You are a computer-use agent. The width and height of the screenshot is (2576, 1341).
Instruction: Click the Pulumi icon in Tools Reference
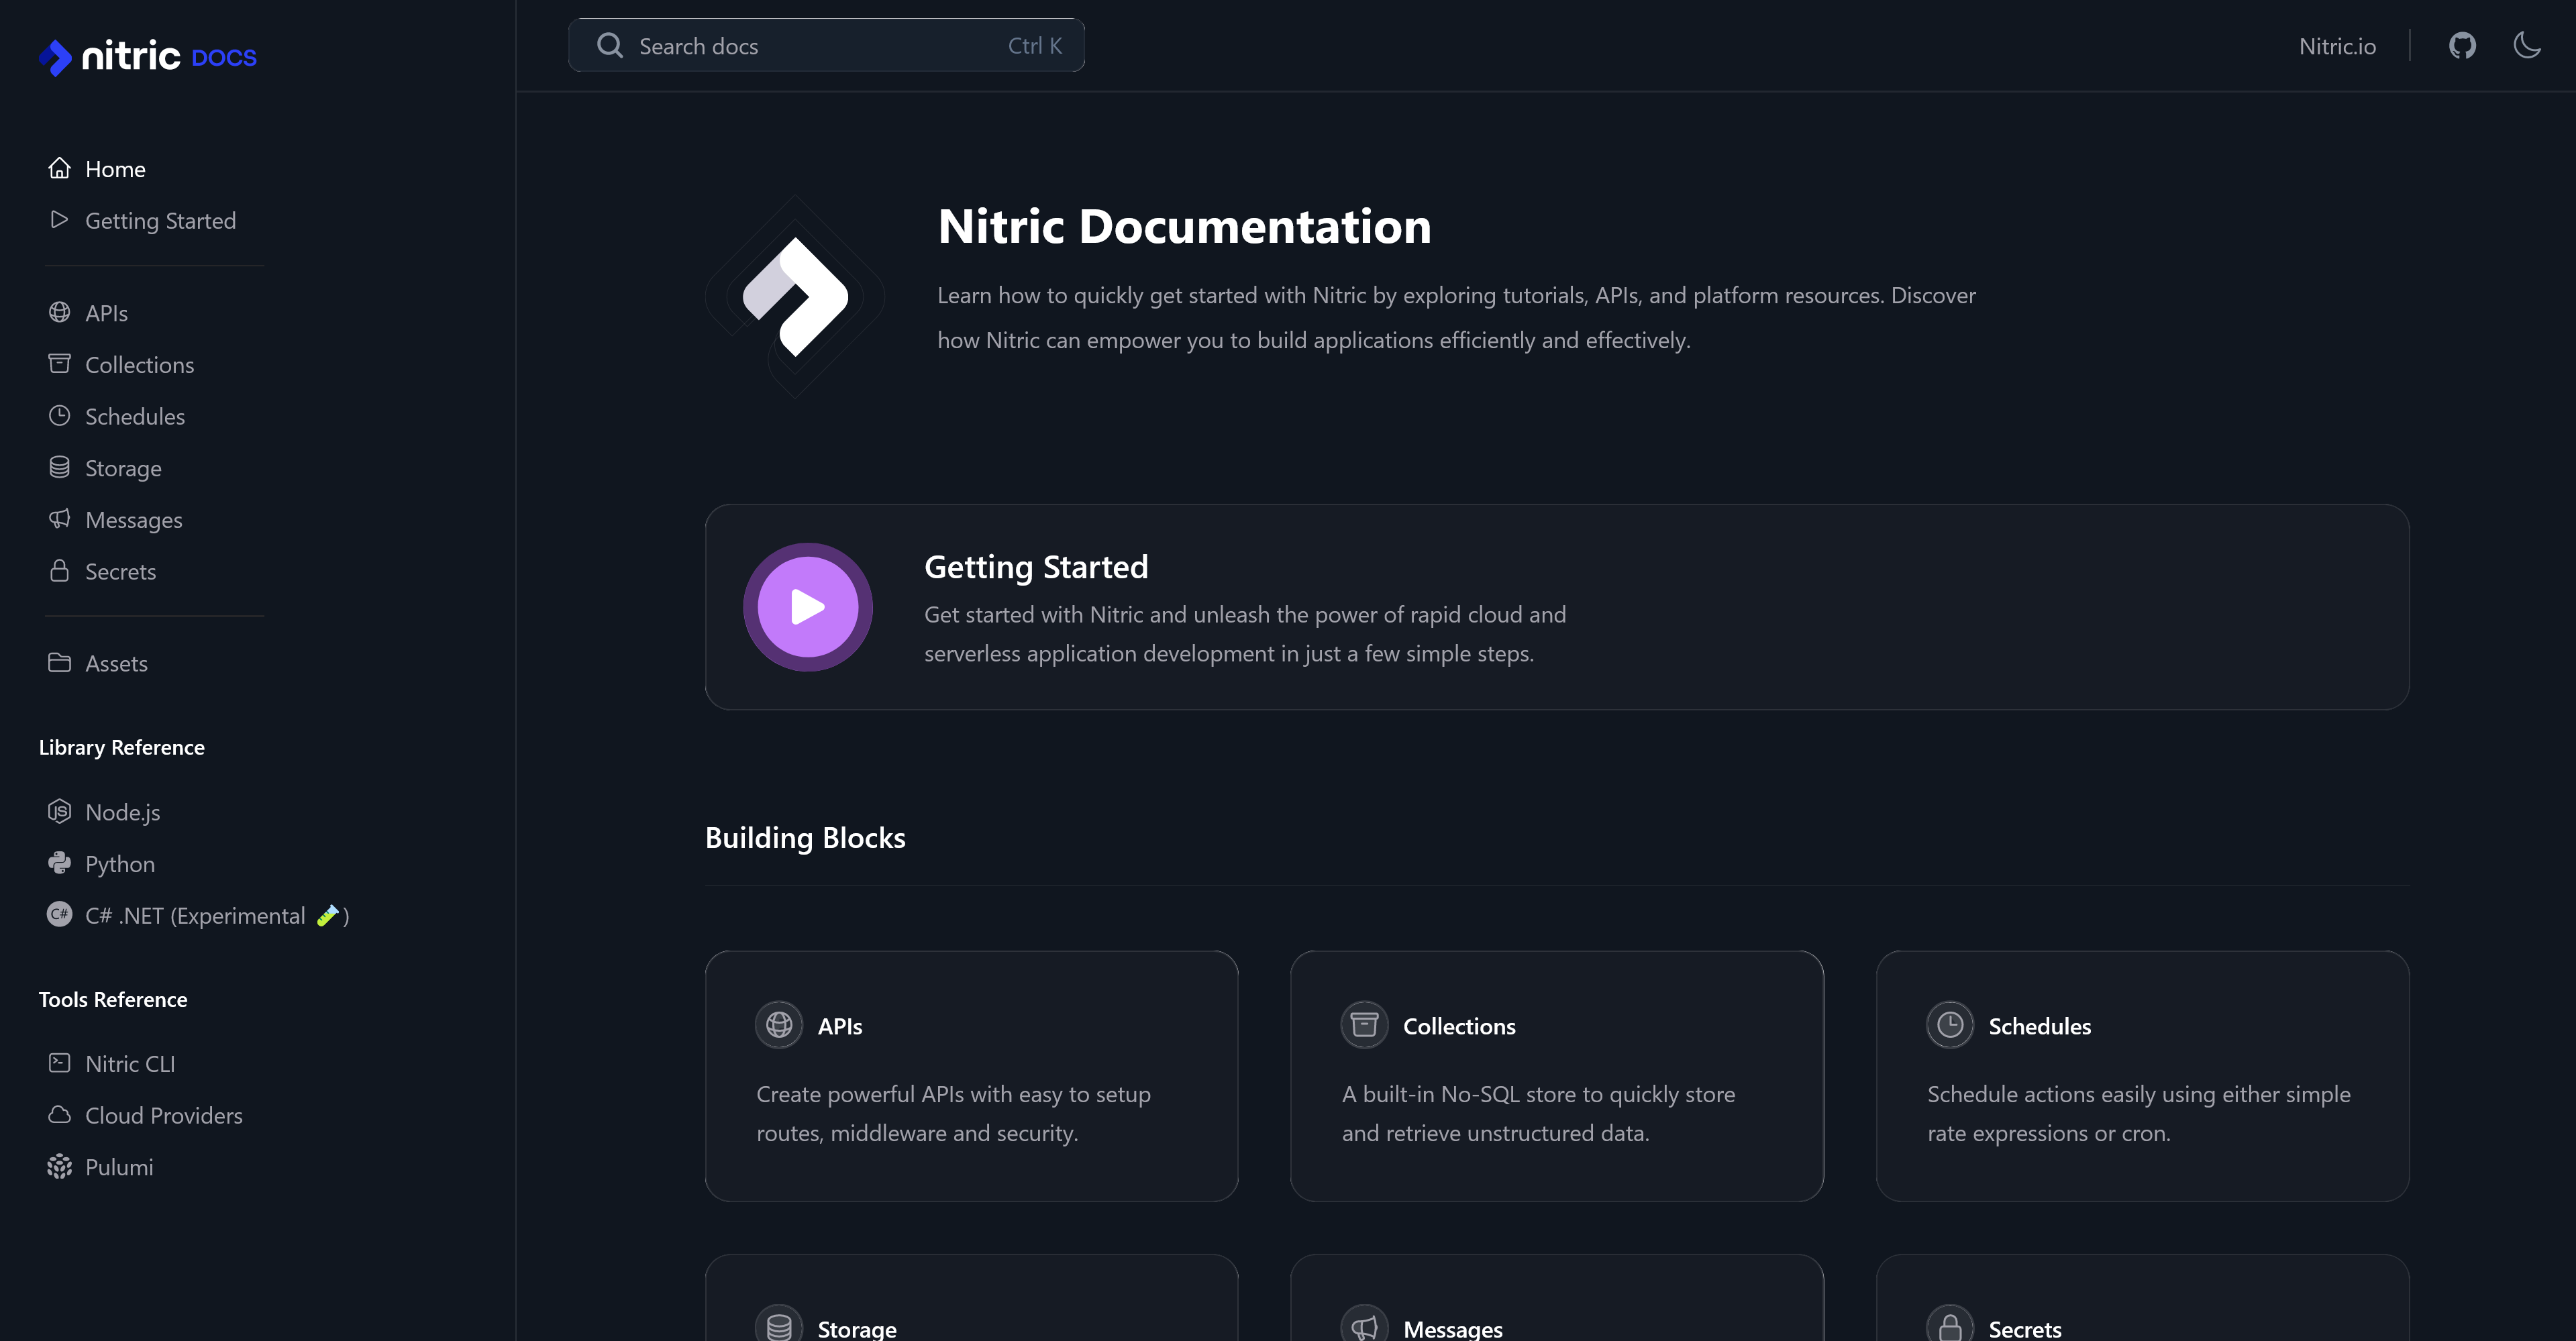60,1166
